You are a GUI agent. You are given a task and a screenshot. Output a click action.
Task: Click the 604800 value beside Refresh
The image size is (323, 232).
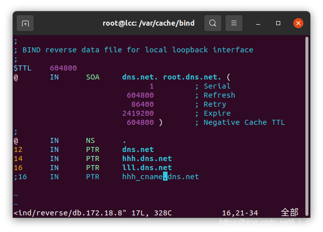[140, 95]
